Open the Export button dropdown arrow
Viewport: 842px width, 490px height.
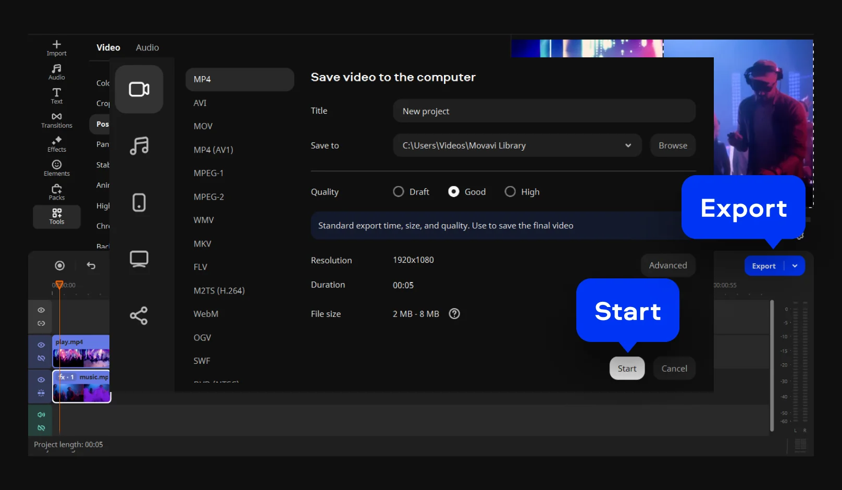(795, 266)
